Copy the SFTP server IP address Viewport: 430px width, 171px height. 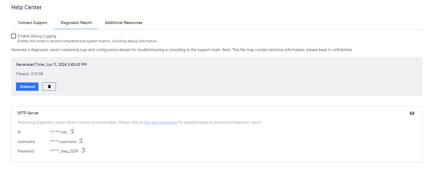[x=72, y=131]
